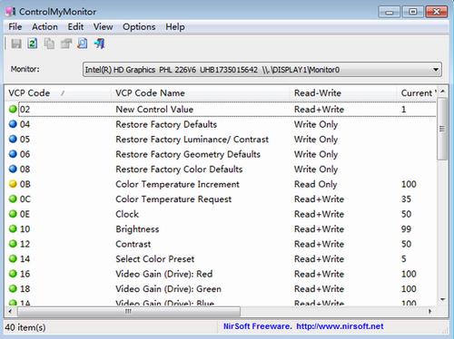Image resolution: width=454 pixels, height=339 pixels.
Task: Sort by the VCP Code Name column header
Action: 201,93
